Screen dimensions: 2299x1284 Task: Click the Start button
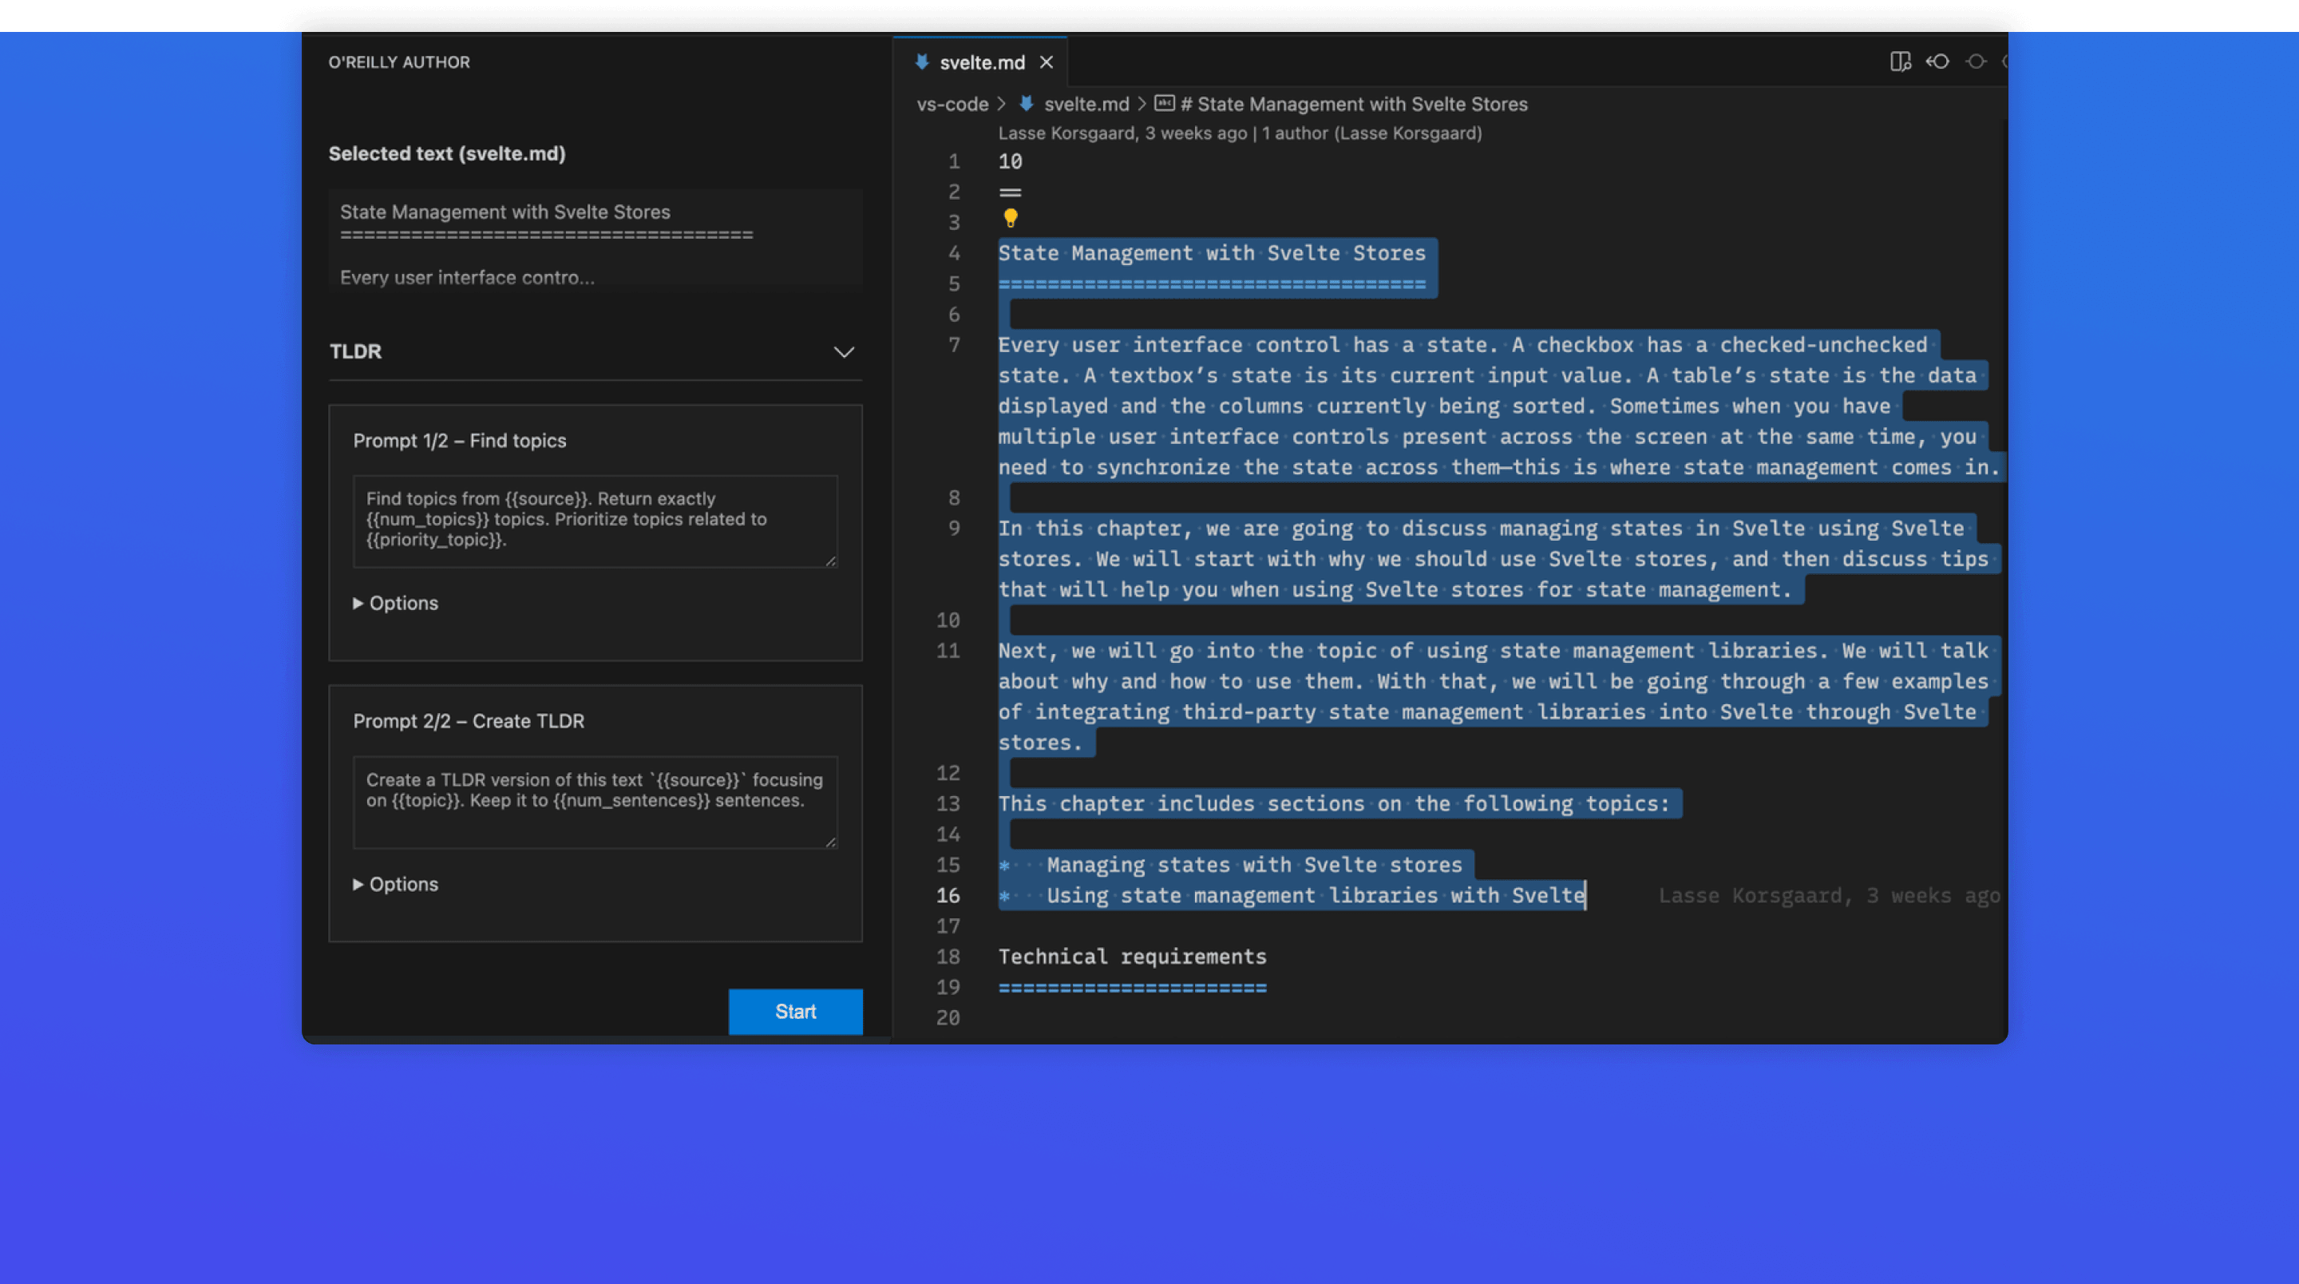(x=795, y=1012)
